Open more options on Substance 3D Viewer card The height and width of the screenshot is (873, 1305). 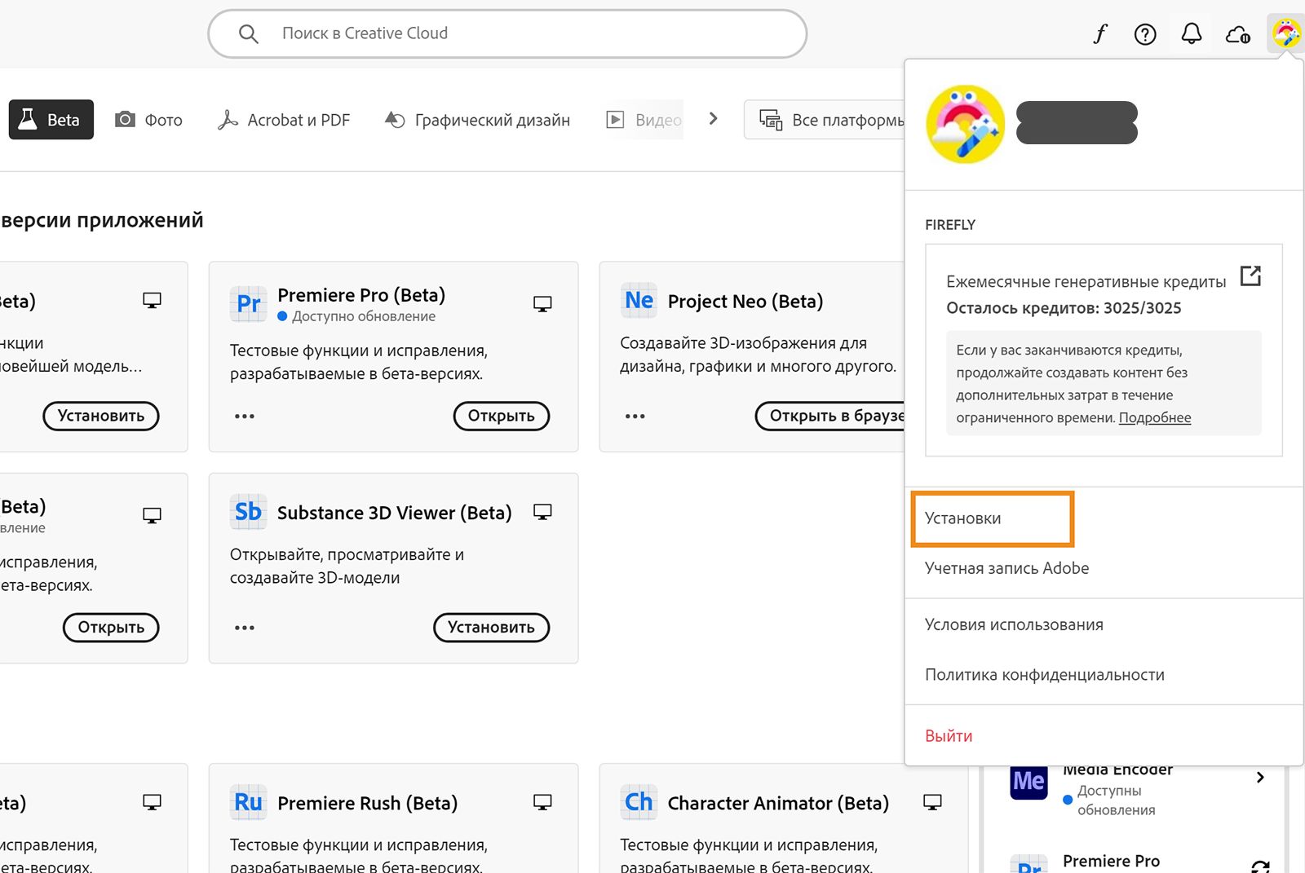pyautogui.click(x=245, y=628)
